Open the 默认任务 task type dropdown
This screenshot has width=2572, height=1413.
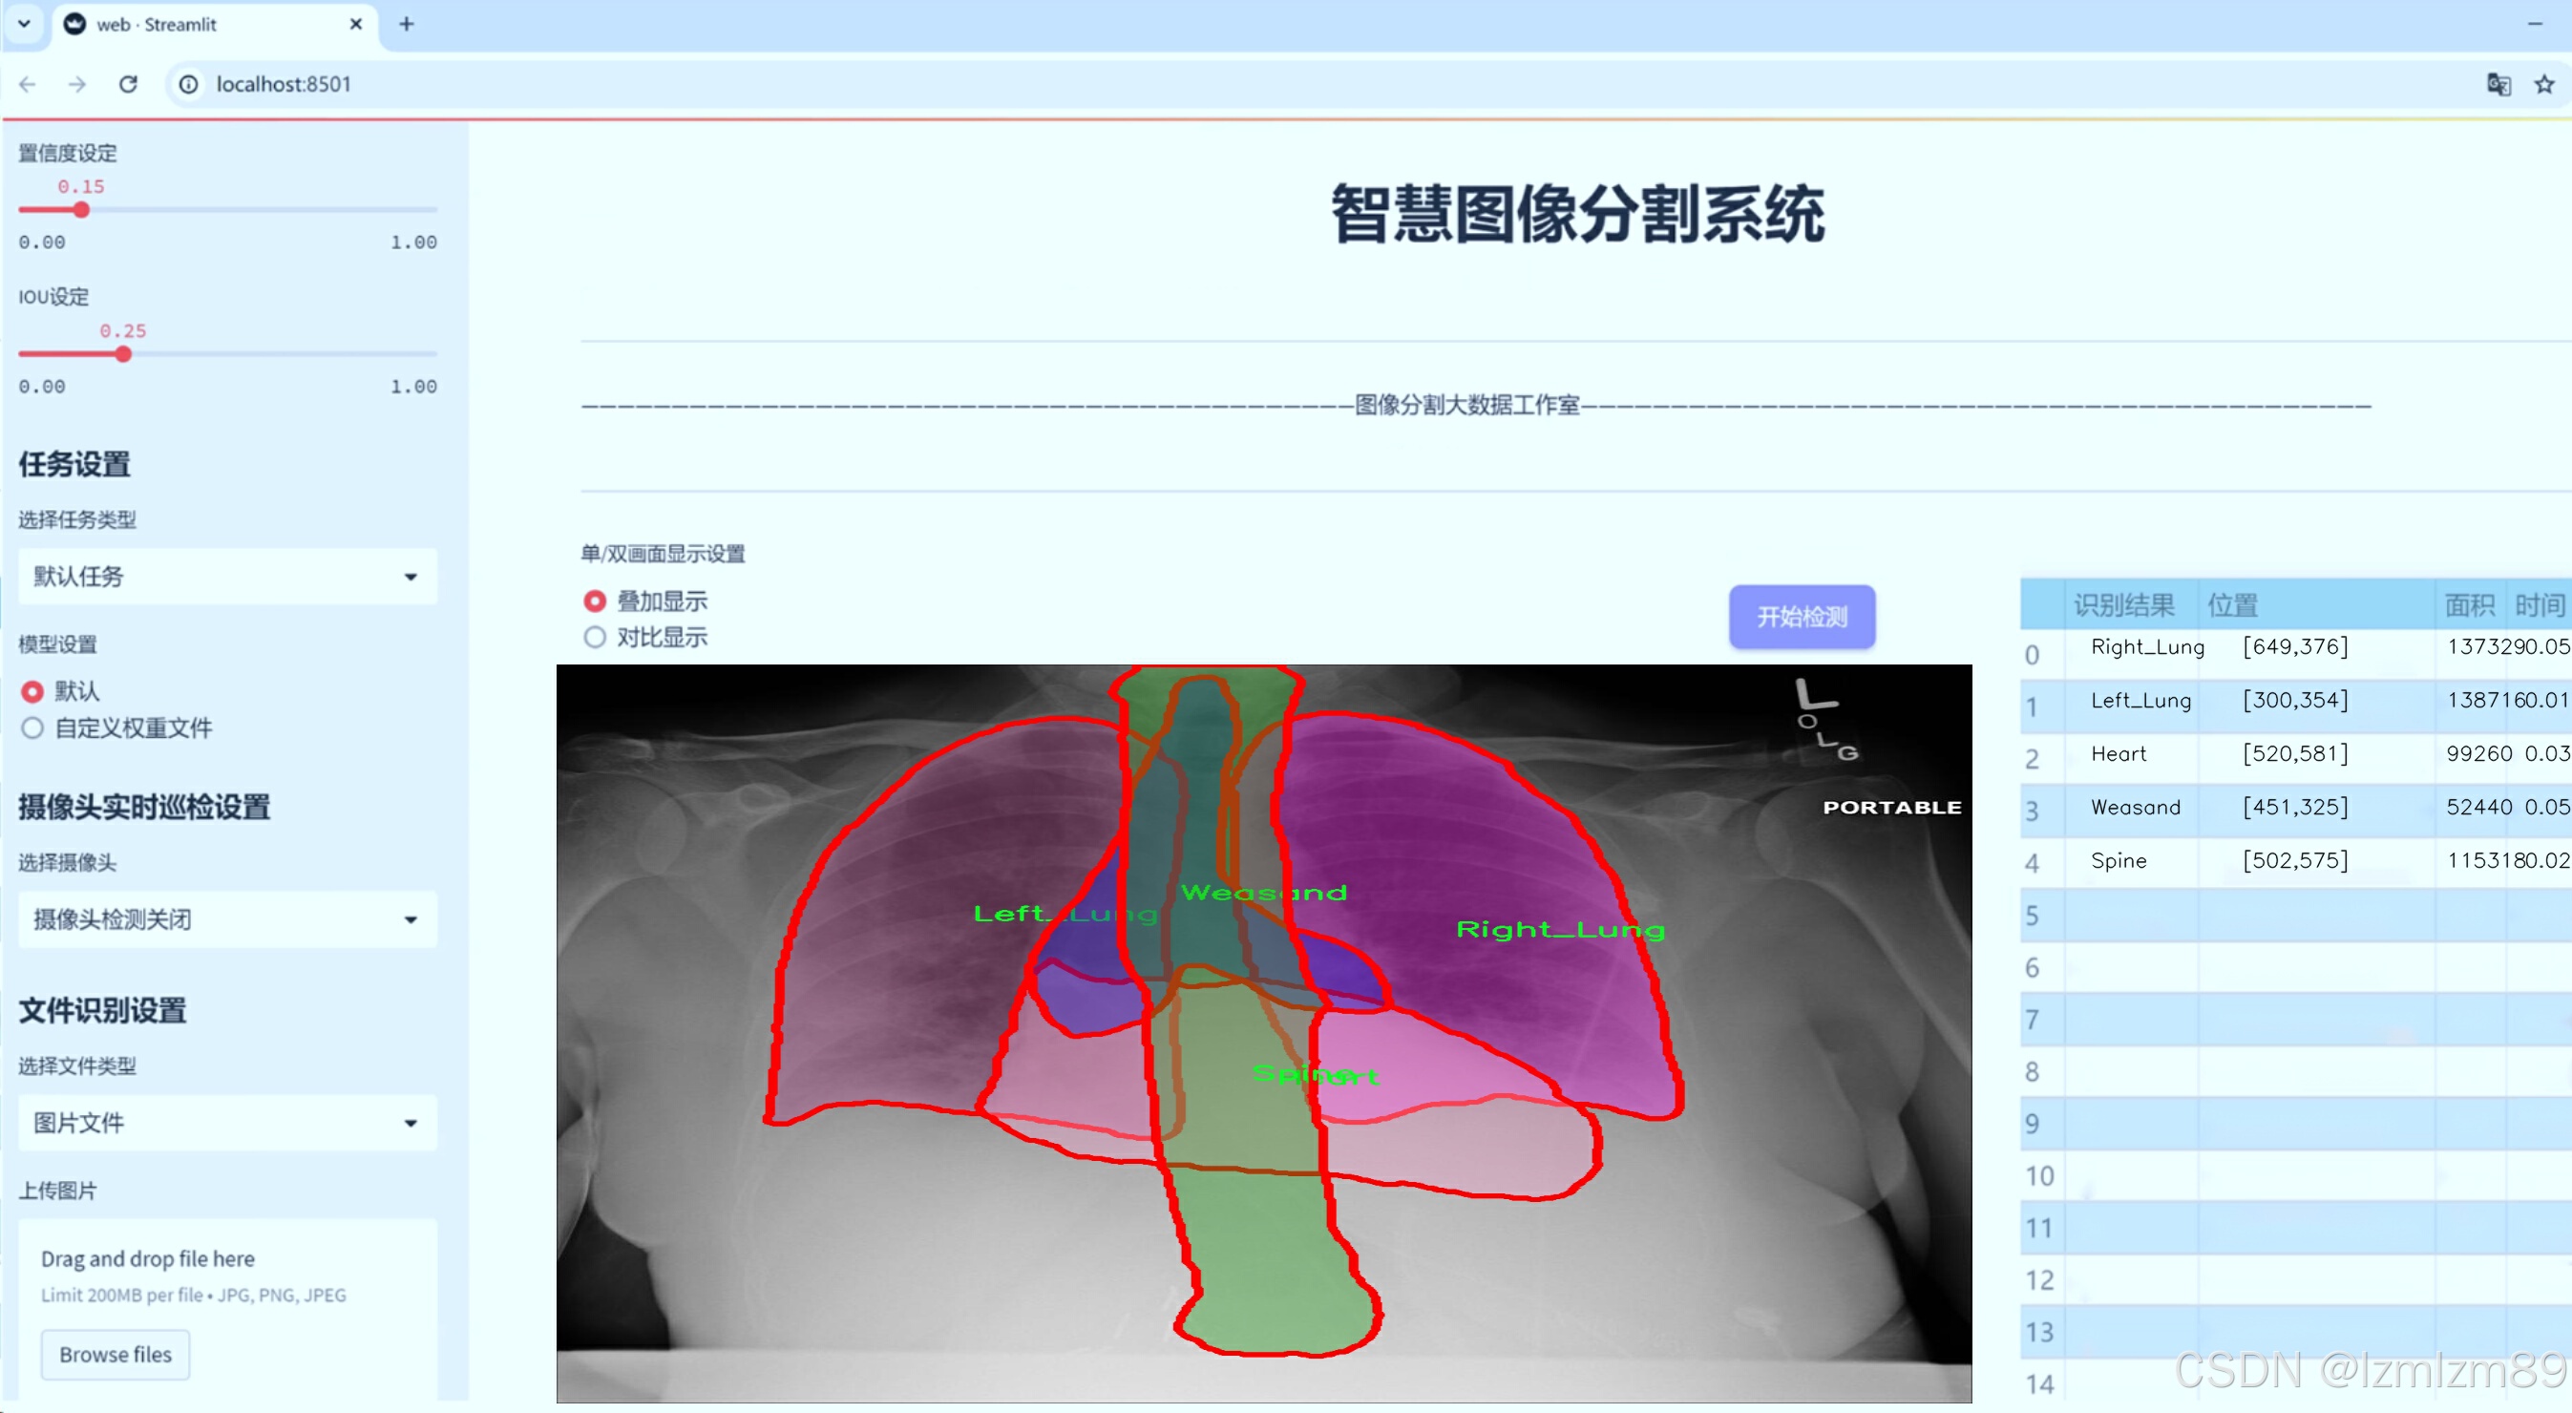227,577
